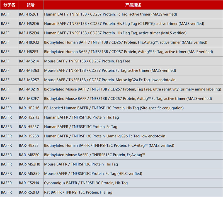
Task: Click the 产品描述 column header
Action: [133, 5]
